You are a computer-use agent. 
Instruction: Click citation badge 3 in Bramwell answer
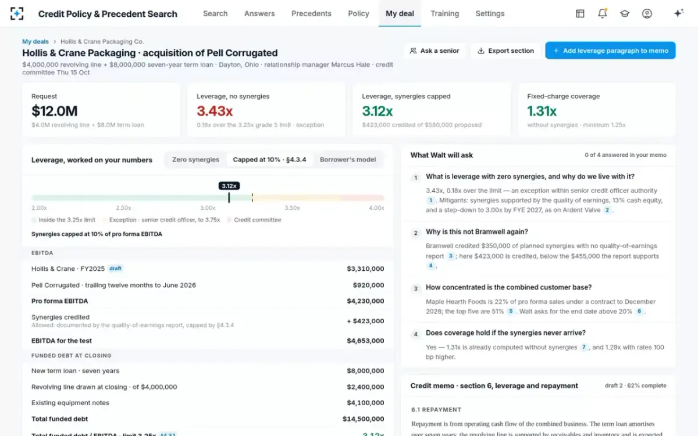tap(450, 256)
